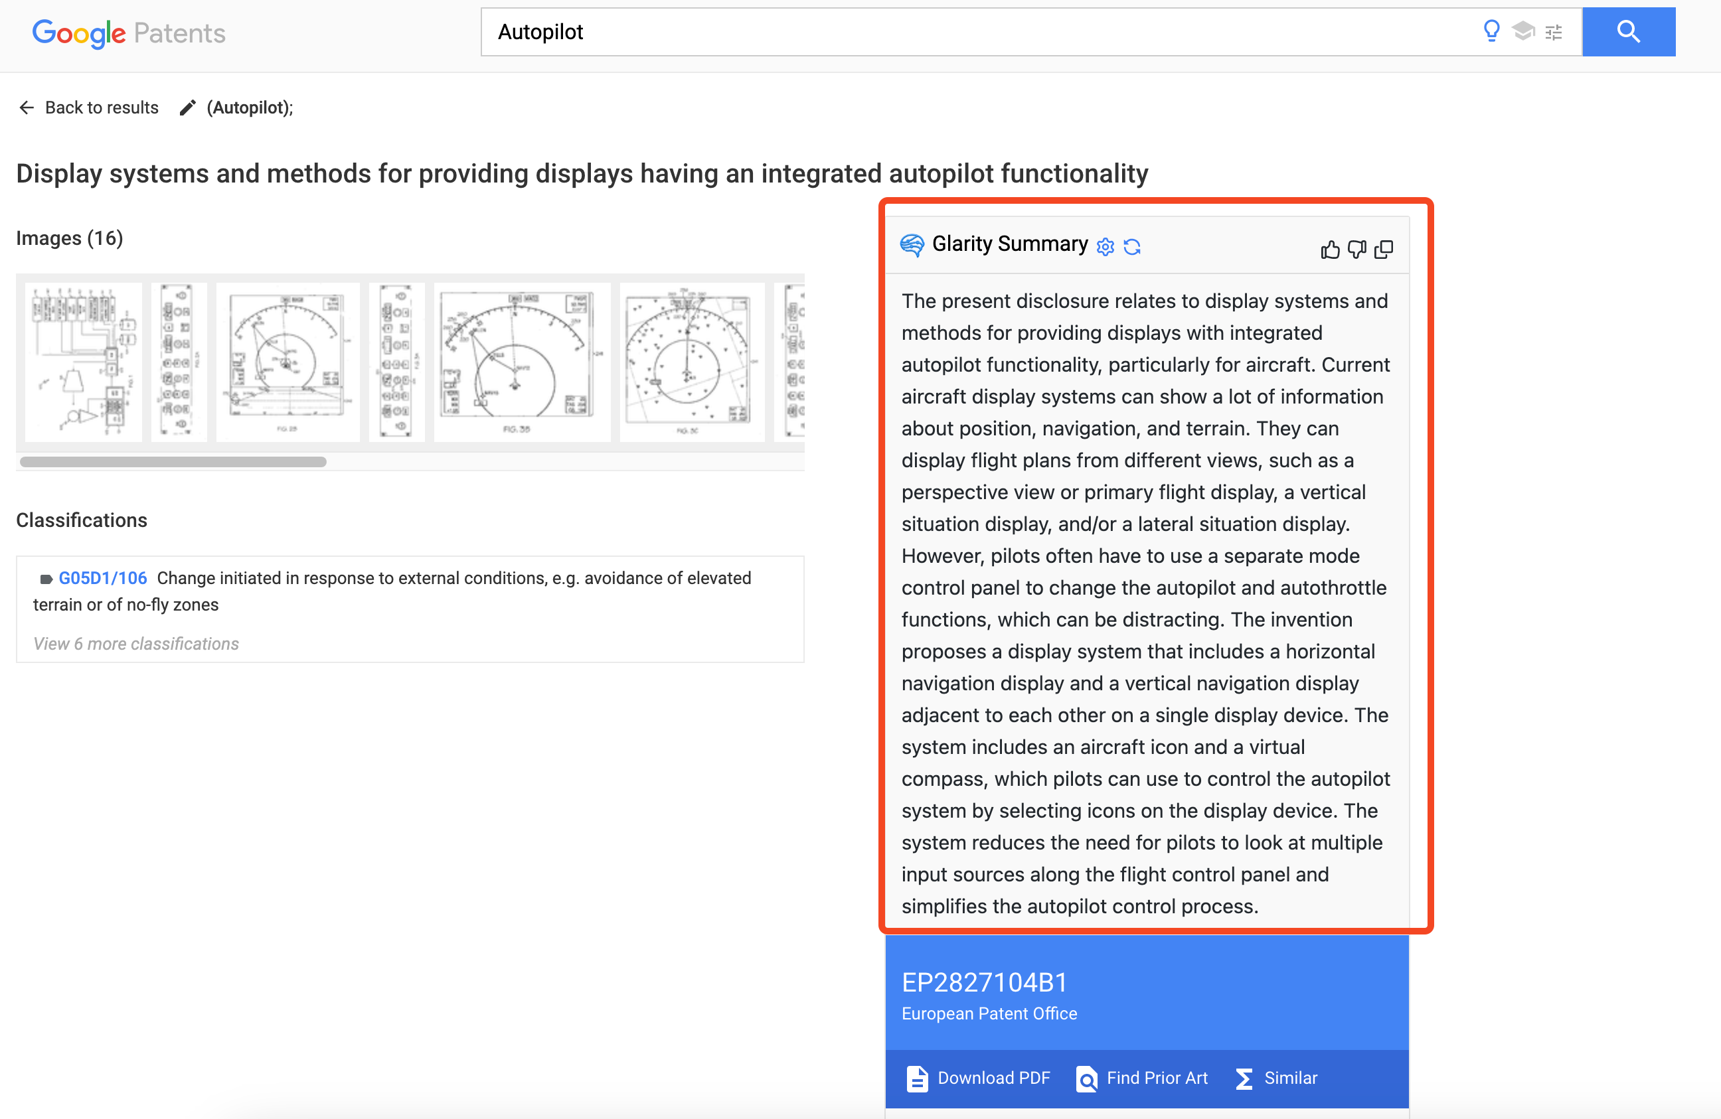Click the blue search magnifier button
Screen dimensions: 1721x1119
pyautogui.click(x=1629, y=32)
